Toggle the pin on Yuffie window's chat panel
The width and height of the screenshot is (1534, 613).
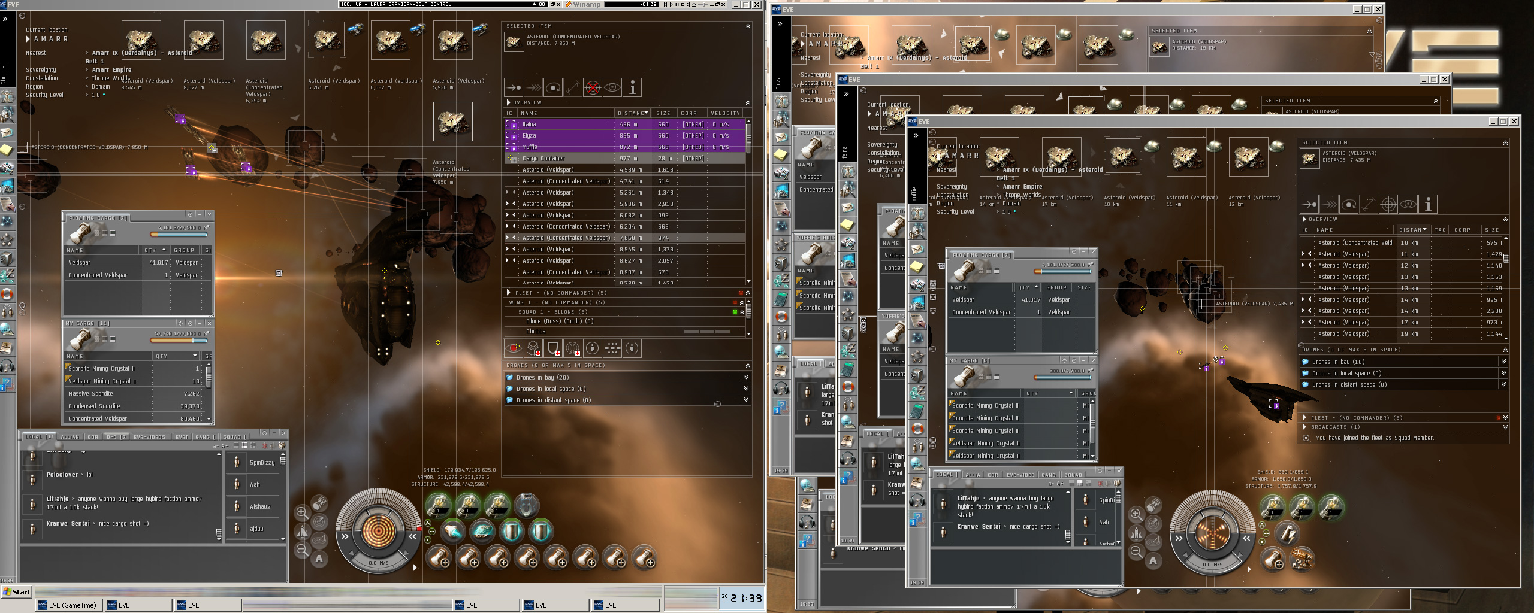(1100, 471)
